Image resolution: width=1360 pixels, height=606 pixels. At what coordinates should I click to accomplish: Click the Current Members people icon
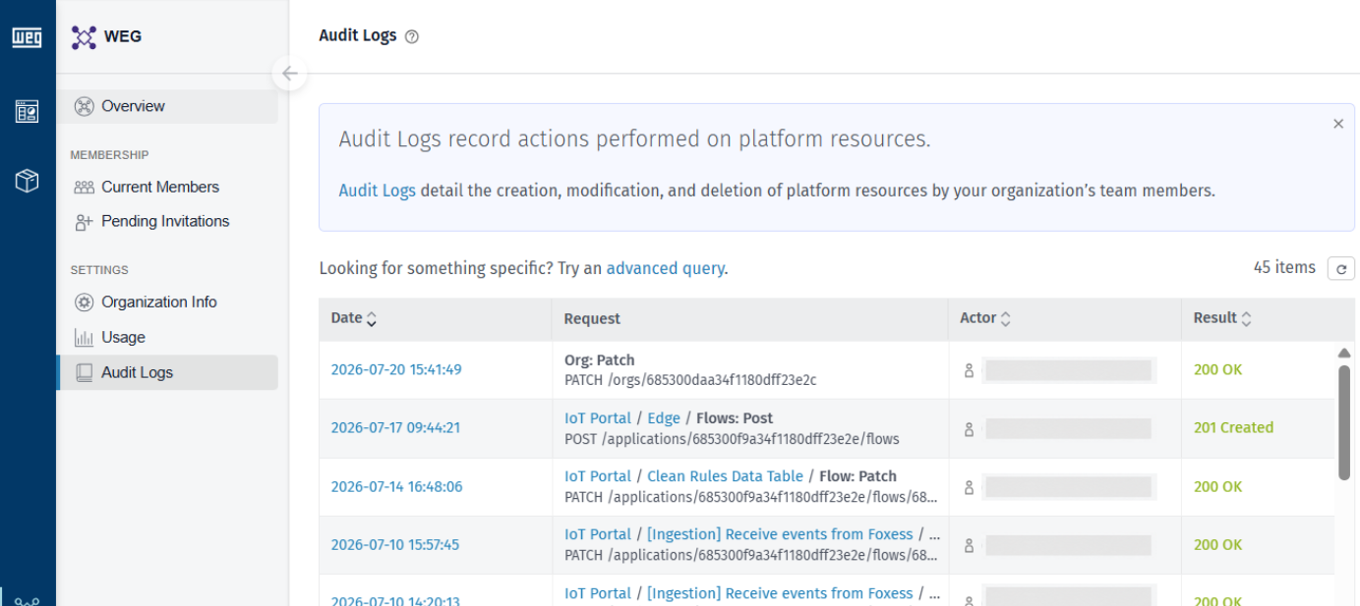[x=85, y=187]
